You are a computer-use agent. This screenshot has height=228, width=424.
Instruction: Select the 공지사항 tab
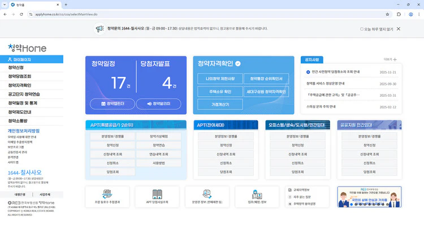tap(312, 59)
